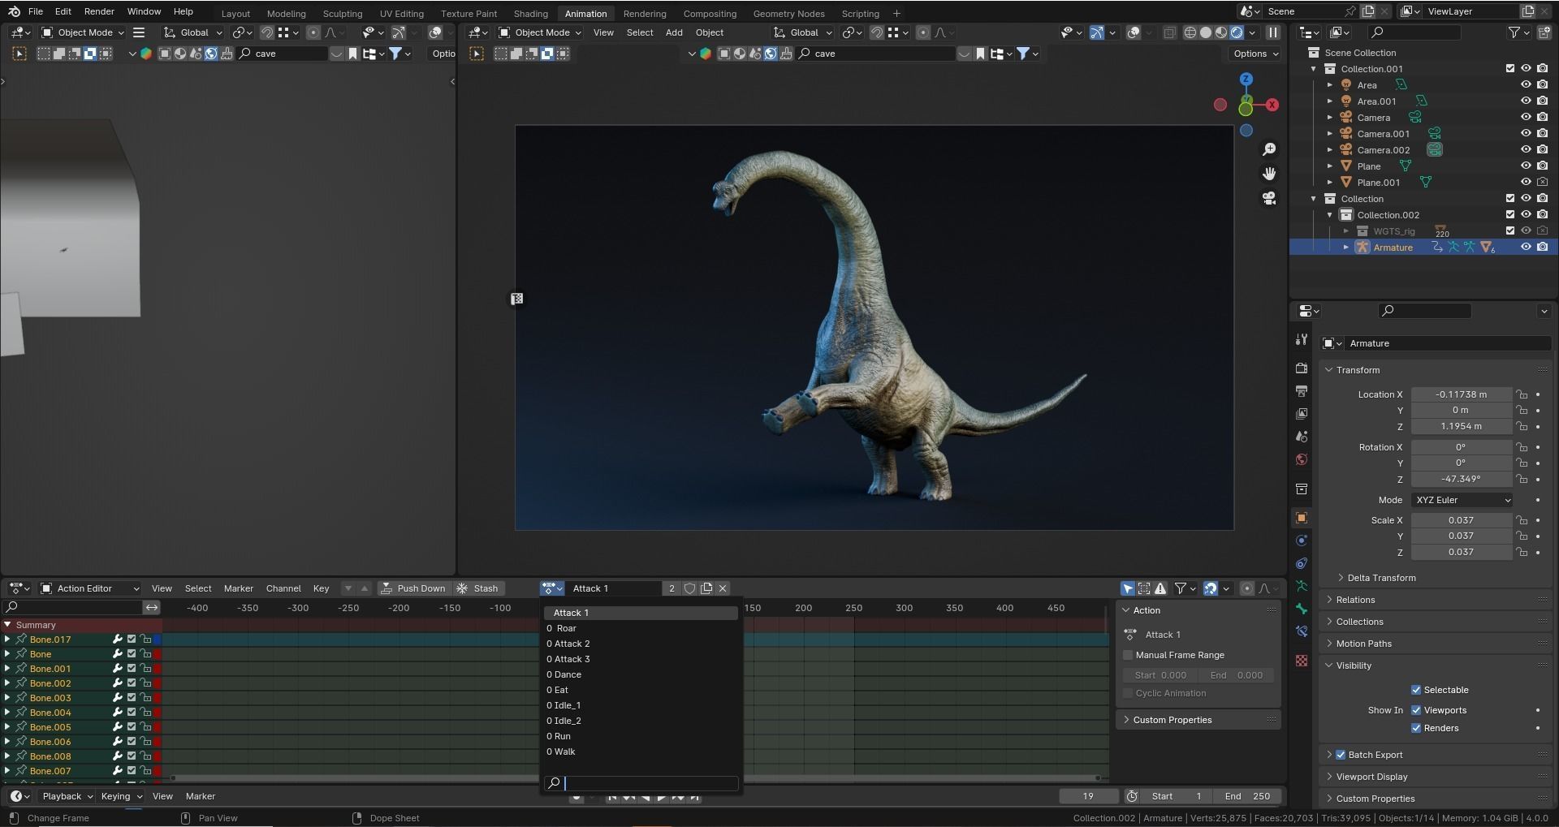Unlink the action with the X icon
This screenshot has height=827, width=1559.
[723, 588]
